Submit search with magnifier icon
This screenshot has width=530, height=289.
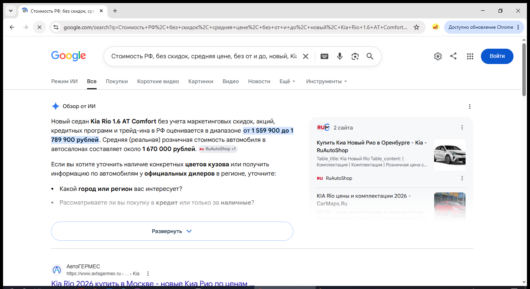[x=370, y=56]
